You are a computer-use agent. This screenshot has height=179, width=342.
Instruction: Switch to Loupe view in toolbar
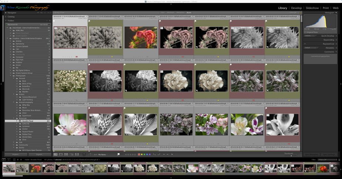[61, 154]
